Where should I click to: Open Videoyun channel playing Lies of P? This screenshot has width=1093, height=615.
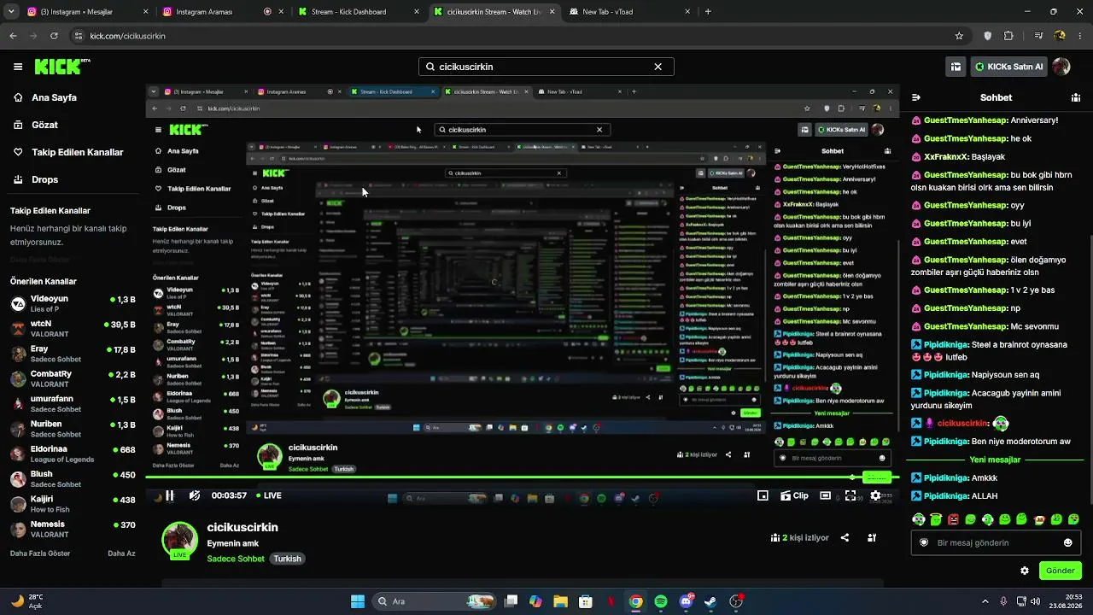[73, 304]
